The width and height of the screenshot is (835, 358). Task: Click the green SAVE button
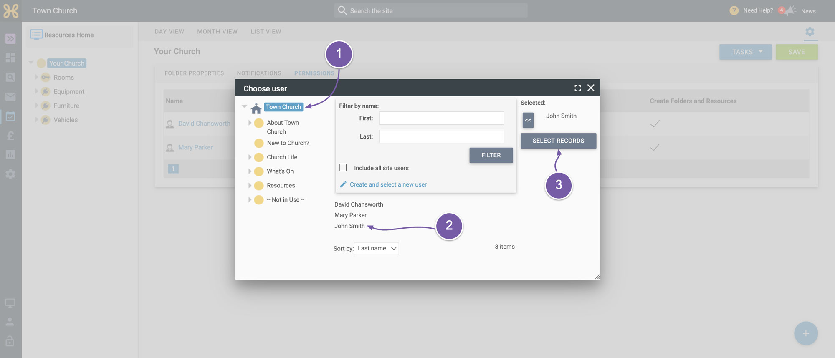(797, 52)
